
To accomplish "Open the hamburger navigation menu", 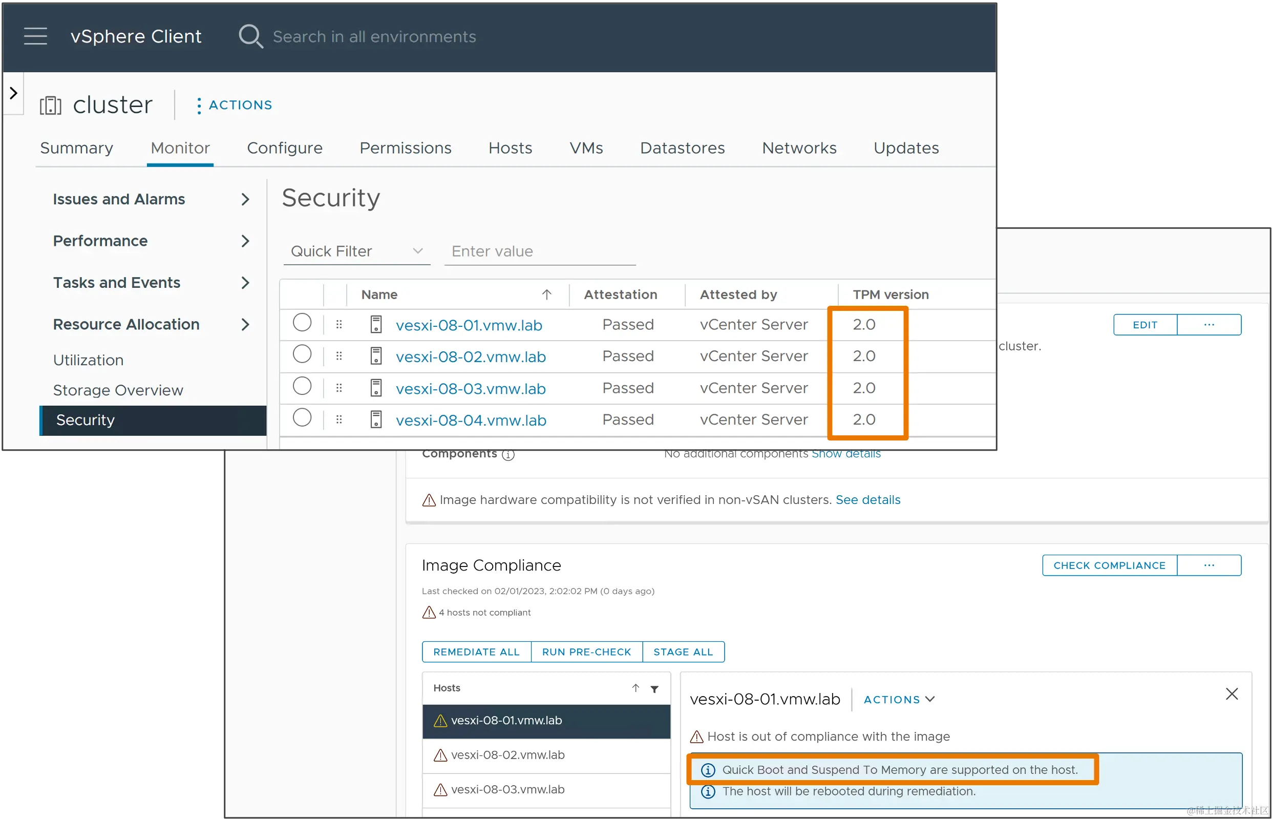I will [x=36, y=36].
